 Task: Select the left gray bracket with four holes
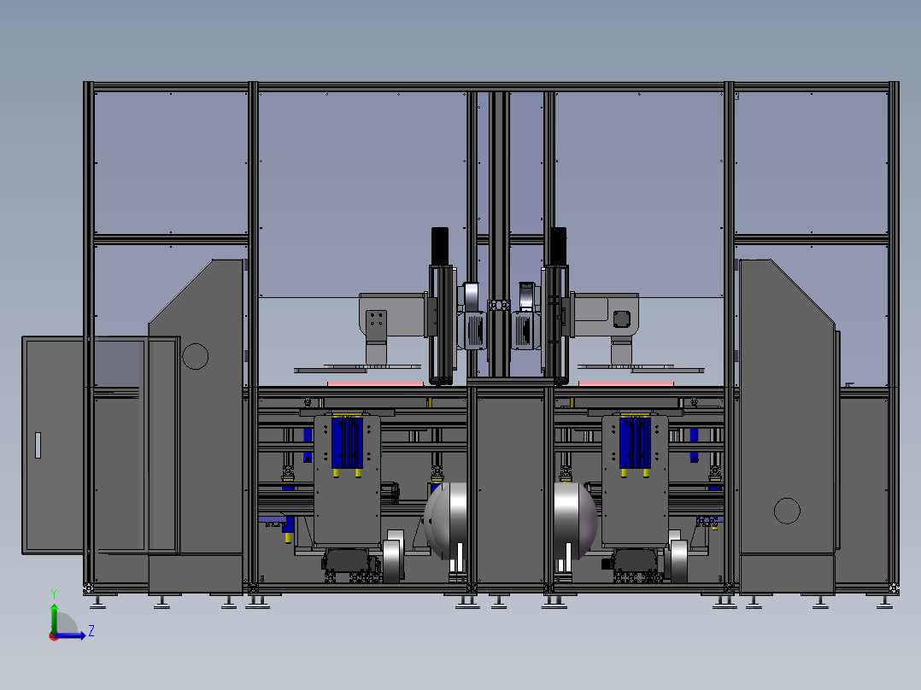click(376, 326)
